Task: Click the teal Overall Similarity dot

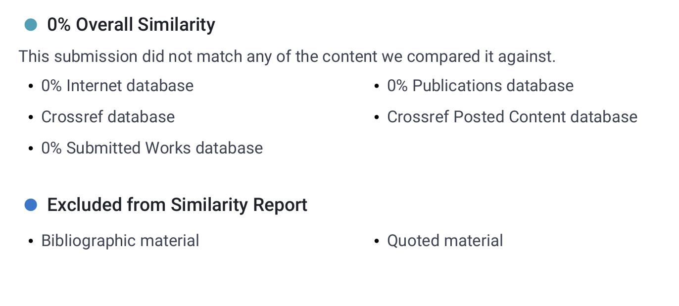Action: tap(31, 25)
